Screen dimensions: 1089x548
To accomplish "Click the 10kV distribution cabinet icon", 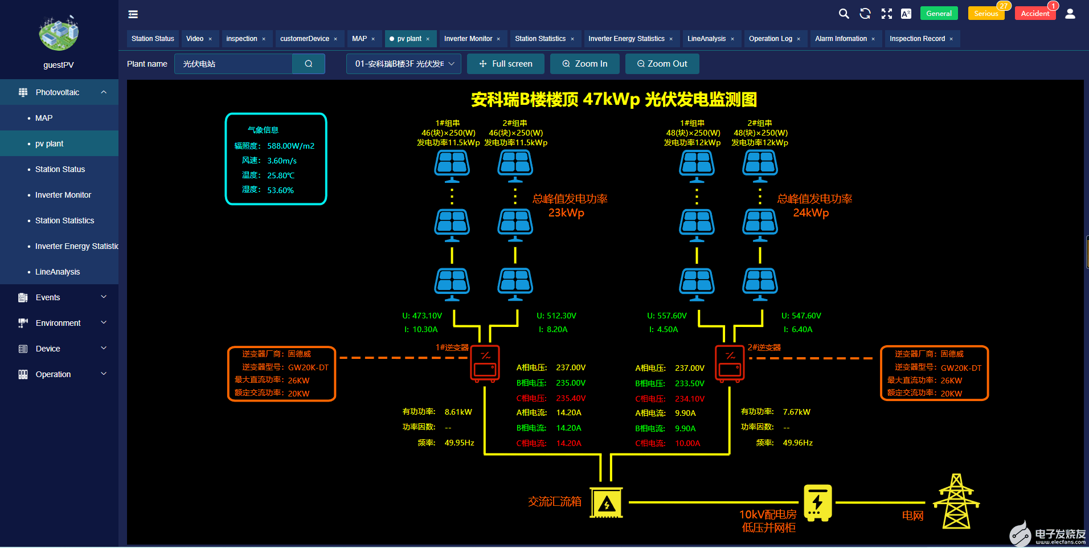I will click(x=818, y=502).
